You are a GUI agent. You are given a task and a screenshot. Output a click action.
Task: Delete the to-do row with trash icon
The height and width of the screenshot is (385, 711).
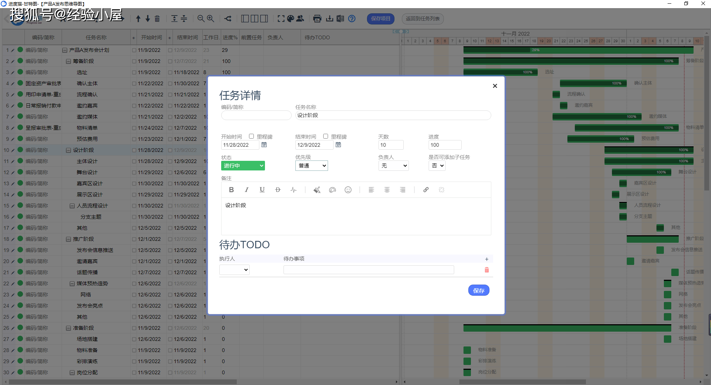tap(486, 270)
